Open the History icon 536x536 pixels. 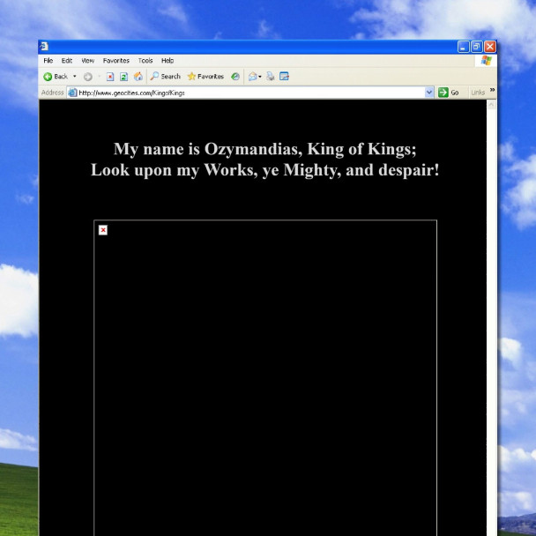(235, 77)
